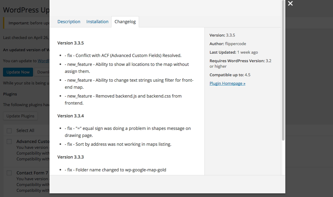Tick the Select All checkbox

point(9,131)
